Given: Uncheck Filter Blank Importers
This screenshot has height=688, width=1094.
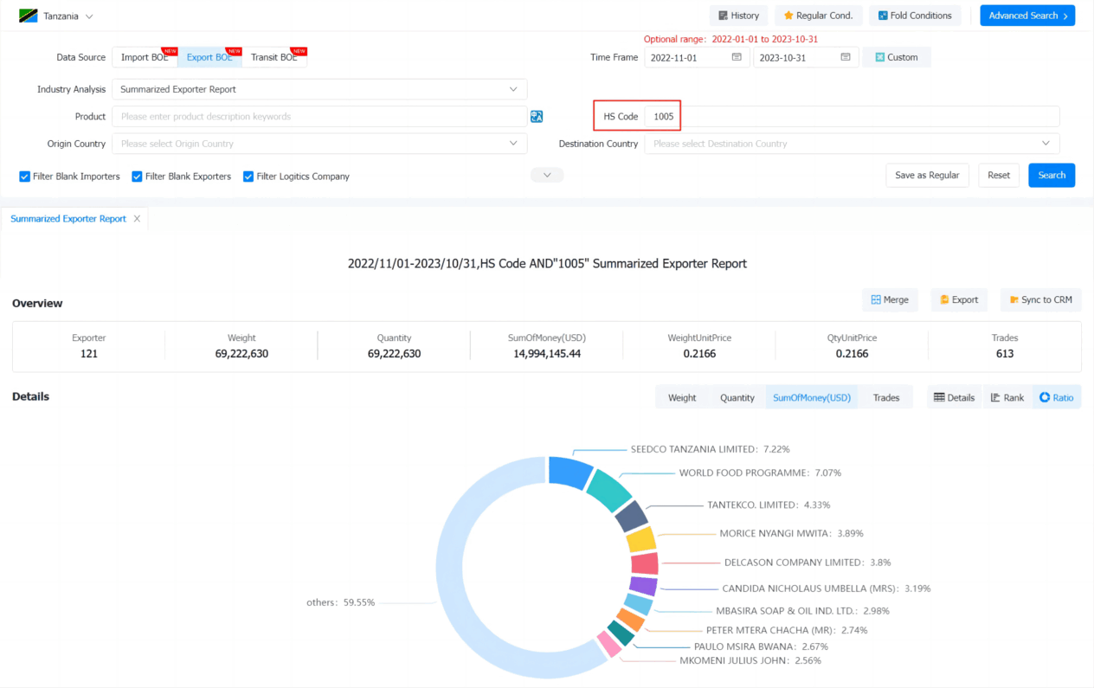Looking at the screenshot, I should click(25, 177).
